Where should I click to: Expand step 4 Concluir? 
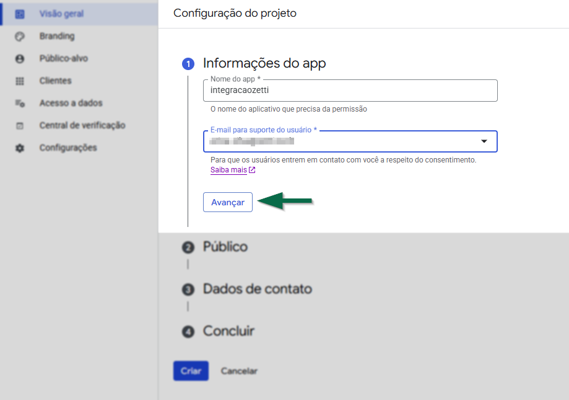click(x=228, y=331)
